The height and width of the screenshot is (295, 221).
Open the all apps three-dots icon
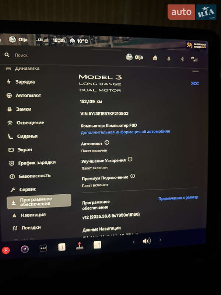tap(43, 248)
